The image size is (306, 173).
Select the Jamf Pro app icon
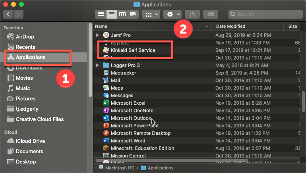point(106,35)
